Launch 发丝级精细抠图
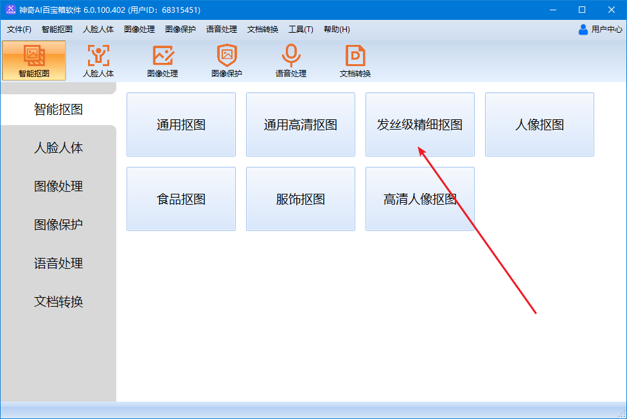Image resolution: width=627 pixels, height=419 pixels. [x=420, y=124]
